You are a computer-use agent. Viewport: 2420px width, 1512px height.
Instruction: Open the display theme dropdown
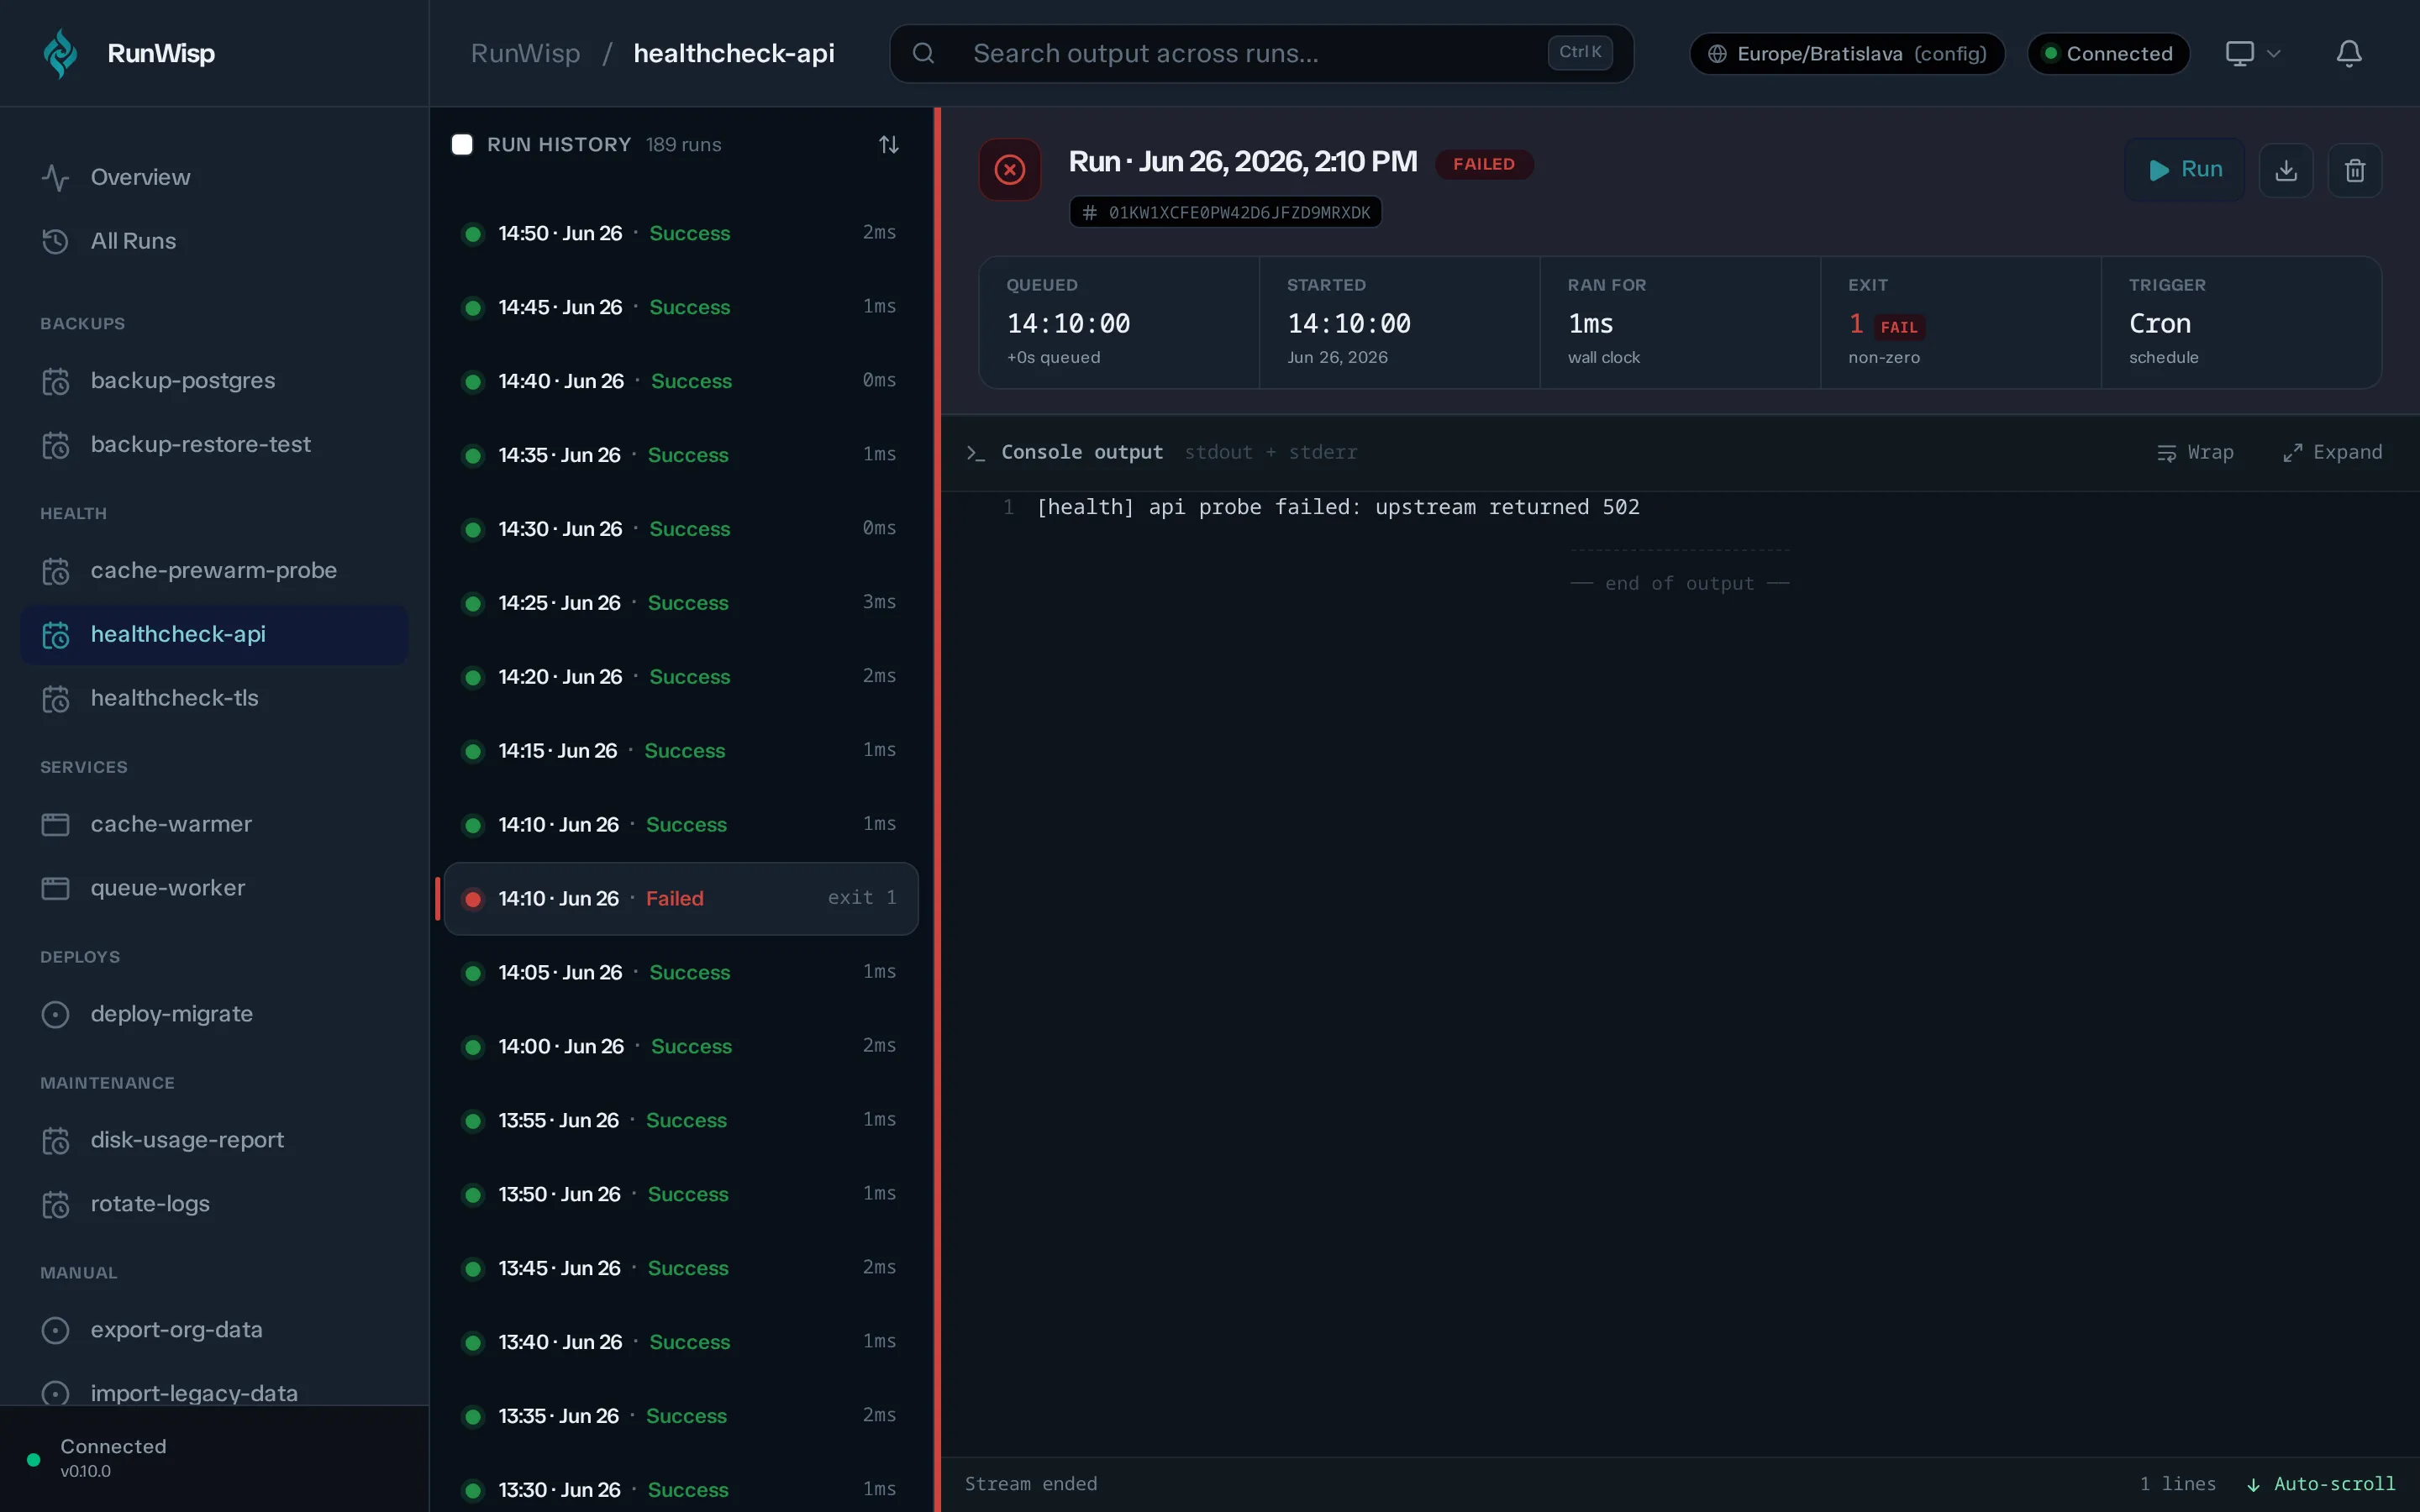(x=2253, y=53)
